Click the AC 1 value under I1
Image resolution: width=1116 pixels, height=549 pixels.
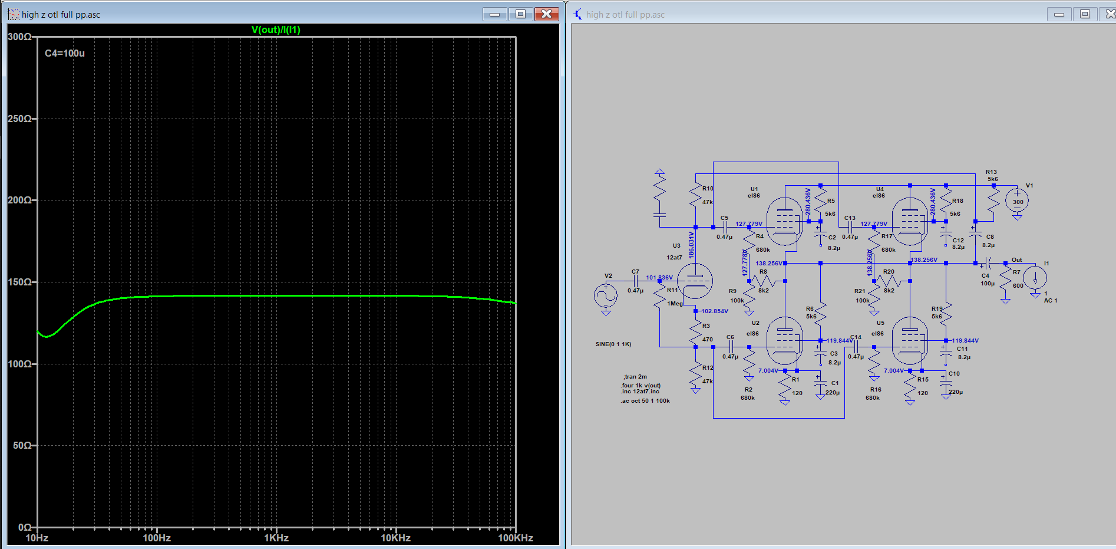pos(1051,301)
